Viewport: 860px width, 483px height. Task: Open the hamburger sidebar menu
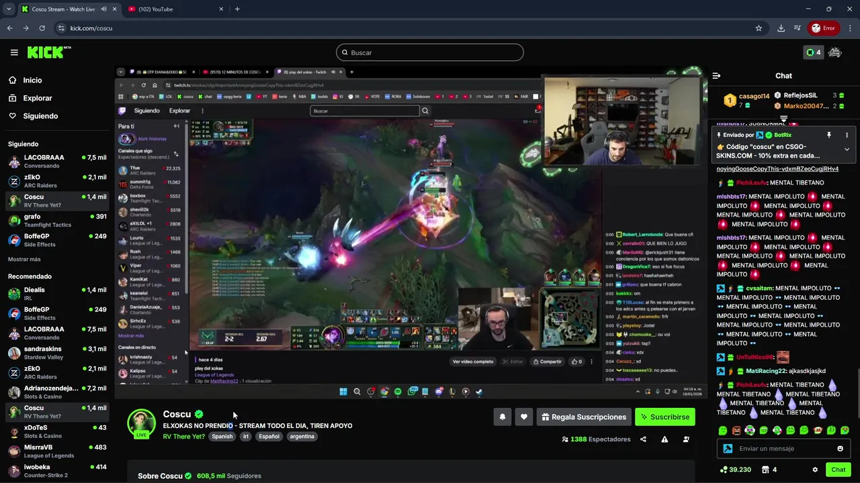(x=14, y=52)
